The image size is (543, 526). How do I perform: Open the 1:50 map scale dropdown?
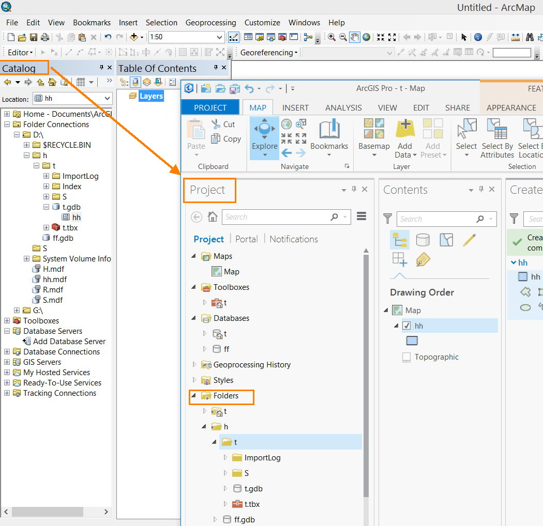pyautogui.click(x=219, y=37)
